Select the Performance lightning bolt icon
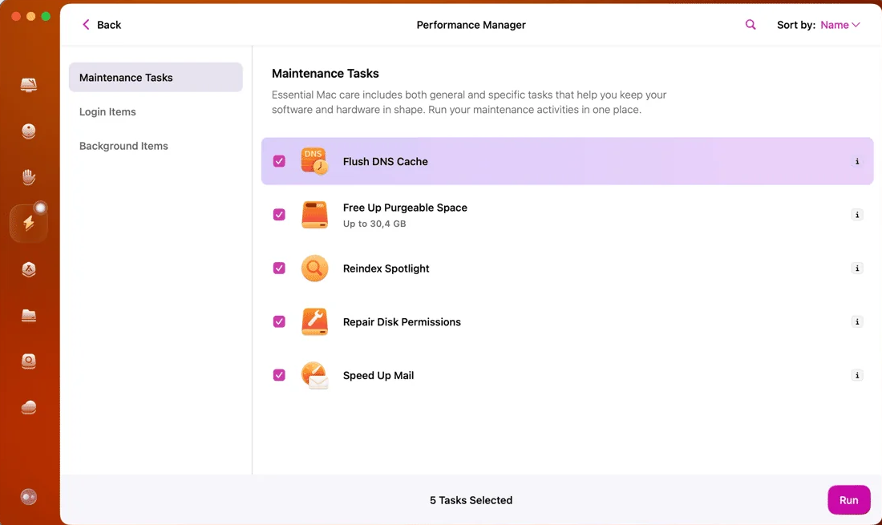 tap(29, 223)
